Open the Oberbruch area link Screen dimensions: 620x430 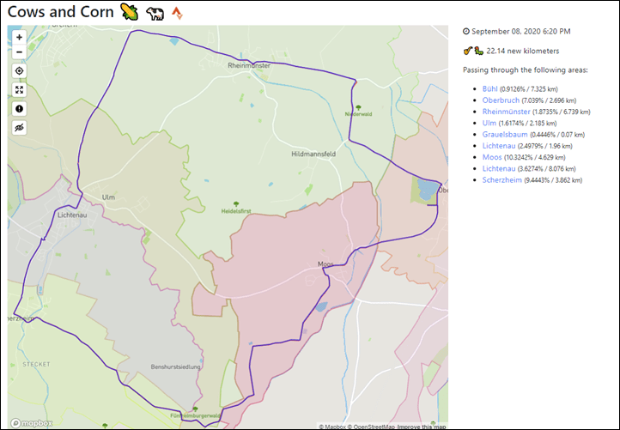pos(501,100)
